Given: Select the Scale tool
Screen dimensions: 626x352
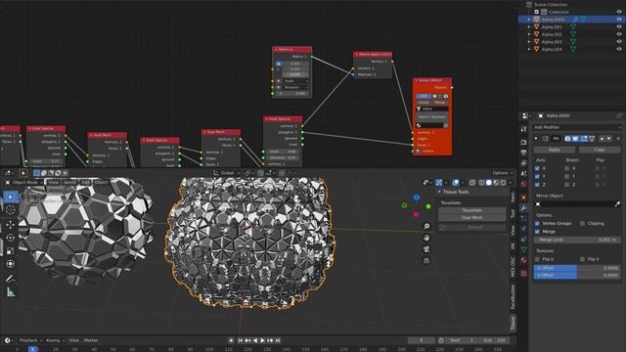Looking at the screenshot, I should [x=11, y=251].
